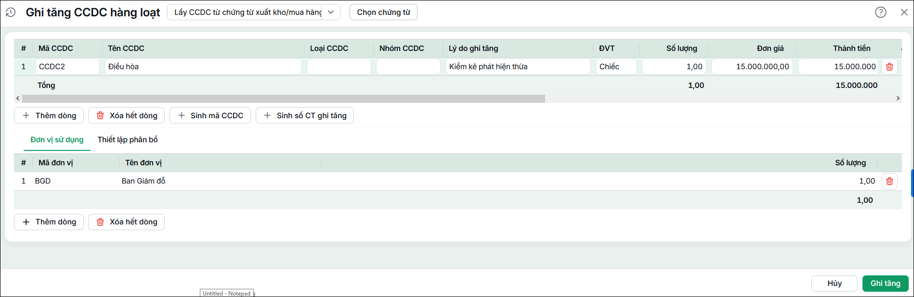This screenshot has height=297, width=914.
Task: Add a row with Thêm dòng in the unit table
Action: 49,222
